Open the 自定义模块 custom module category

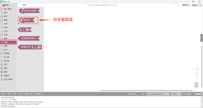click(x=8, y=79)
